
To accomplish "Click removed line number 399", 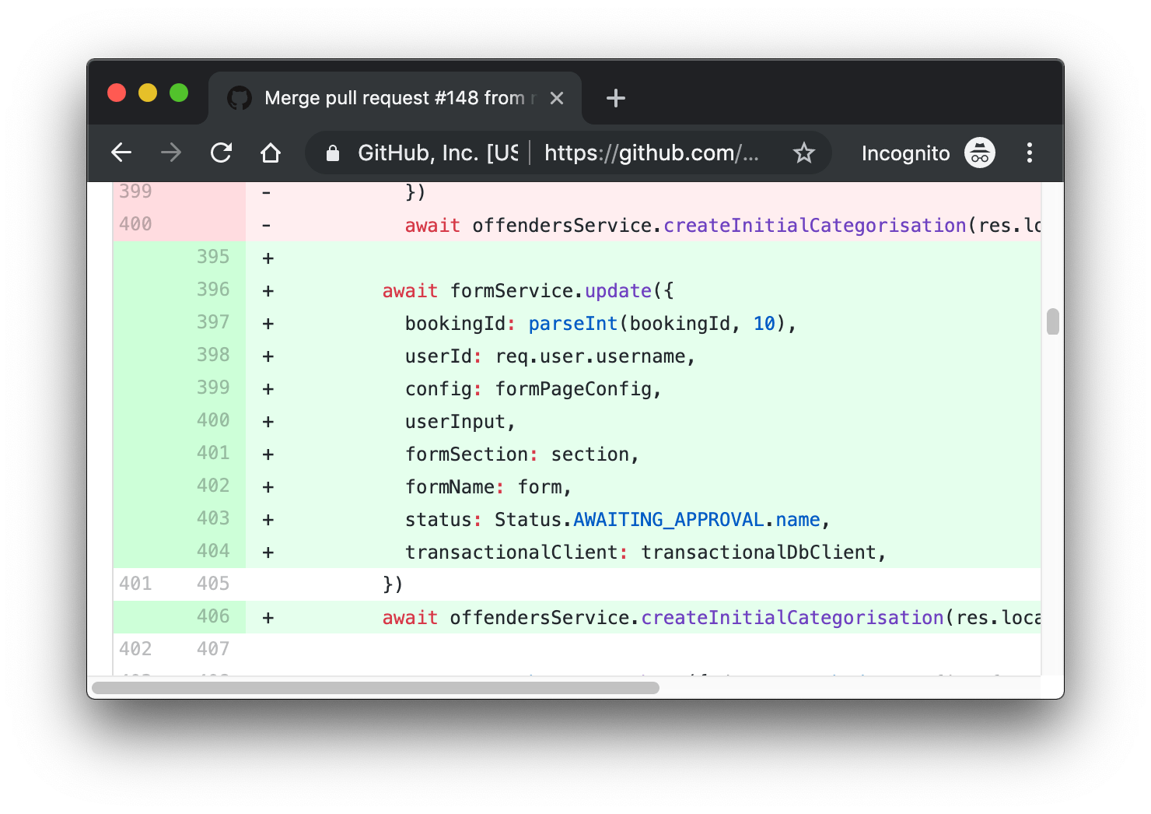I will click(x=135, y=191).
